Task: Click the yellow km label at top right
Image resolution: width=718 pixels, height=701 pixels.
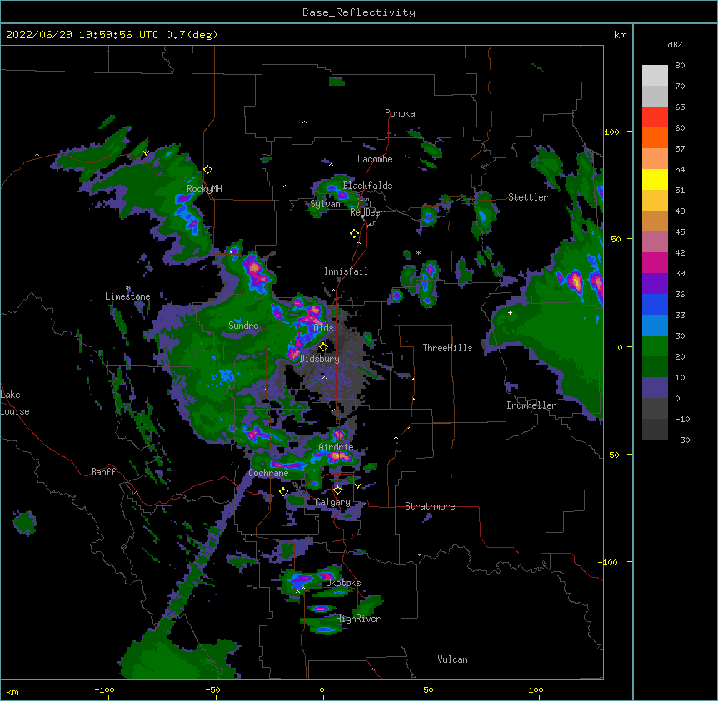Action: tap(620, 35)
